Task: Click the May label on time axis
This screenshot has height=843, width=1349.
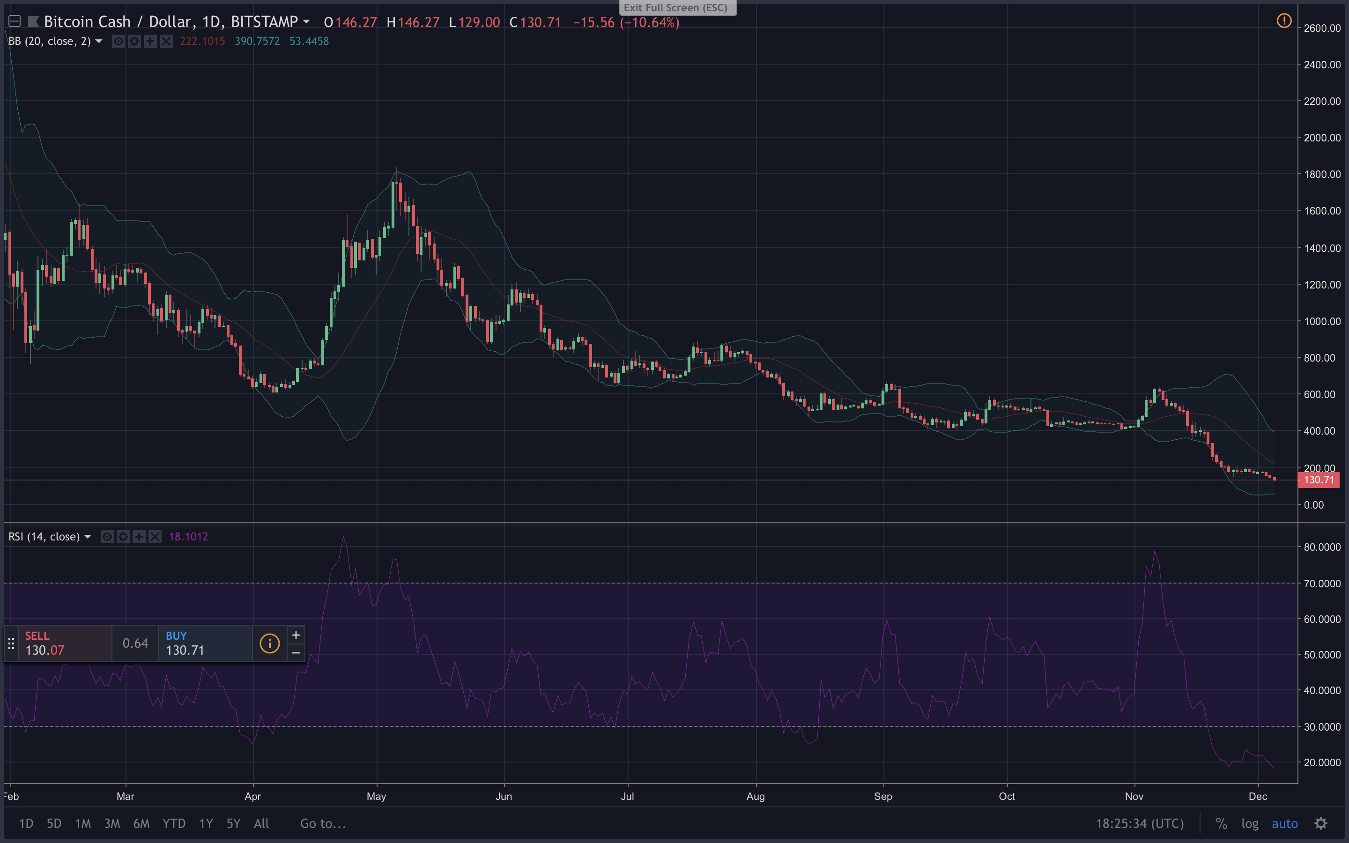Action: (x=376, y=796)
